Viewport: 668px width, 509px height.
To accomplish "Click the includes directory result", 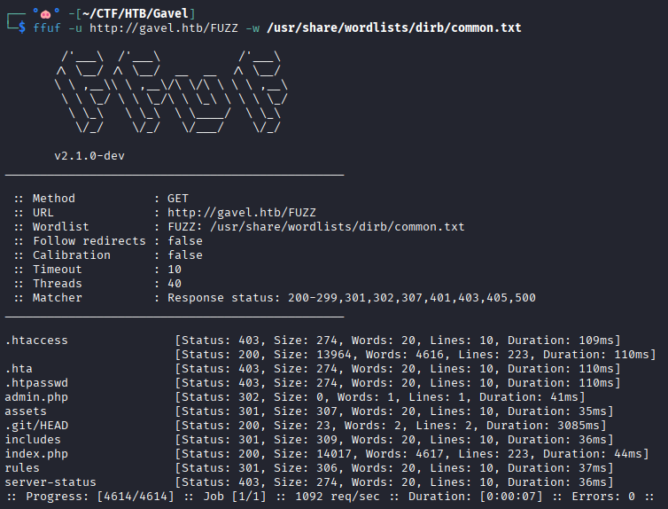I will (33, 440).
